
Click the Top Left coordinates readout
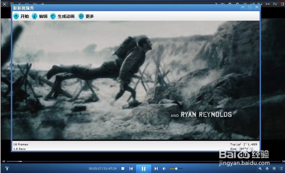coord(244,144)
